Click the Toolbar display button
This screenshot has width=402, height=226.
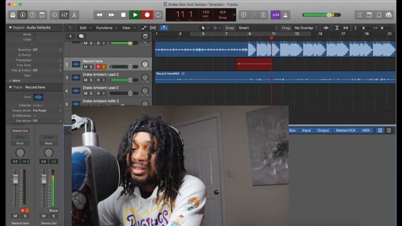42,15
